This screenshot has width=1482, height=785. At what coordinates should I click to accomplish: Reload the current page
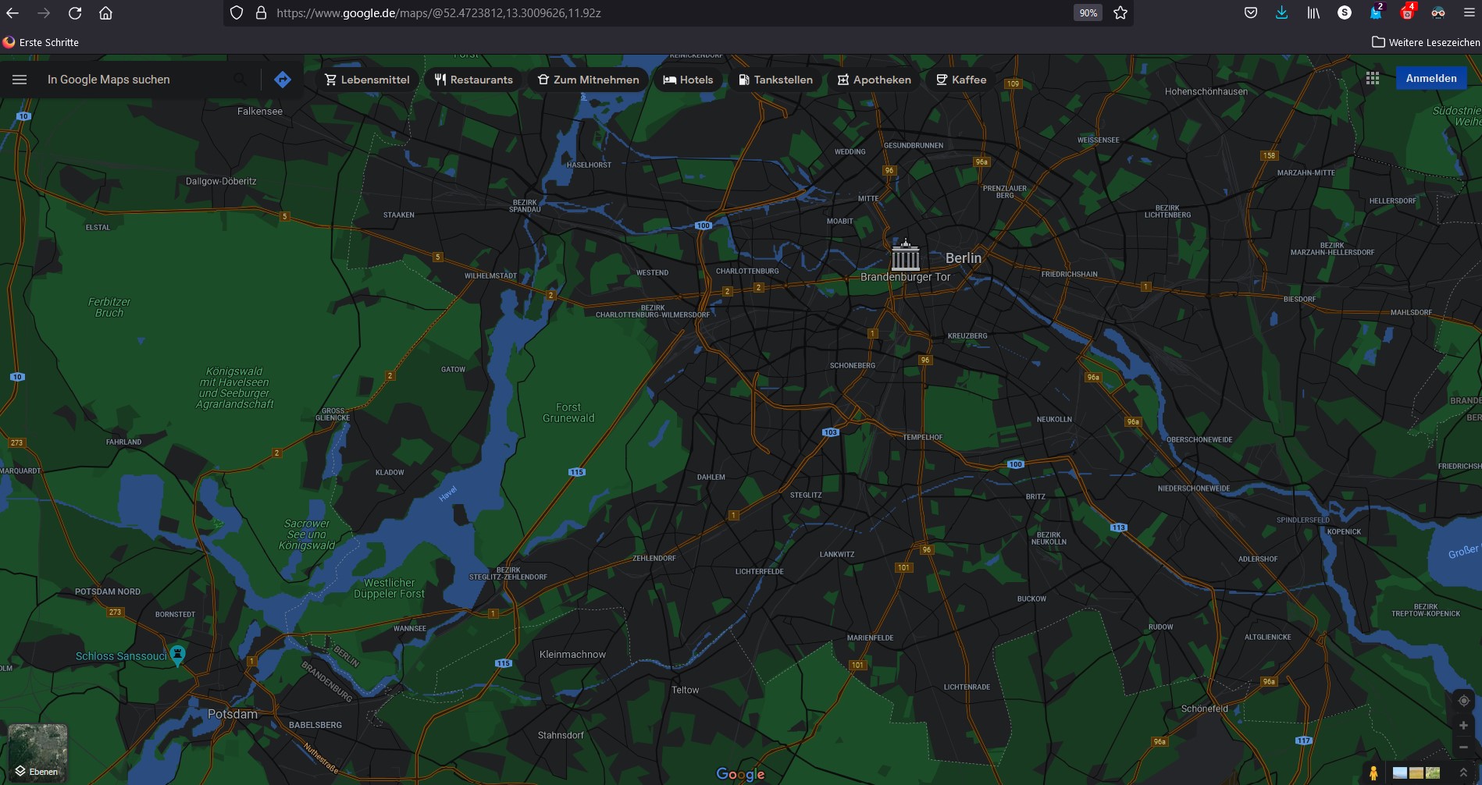(x=75, y=12)
